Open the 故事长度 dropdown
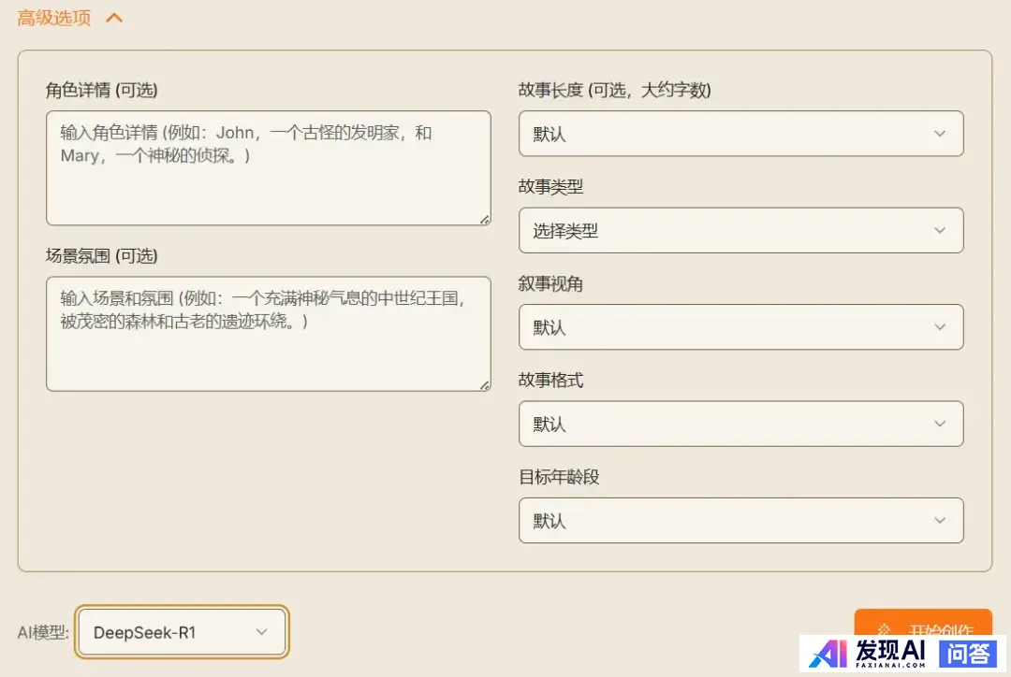Screen dimensions: 1011x677 coord(740,134)
